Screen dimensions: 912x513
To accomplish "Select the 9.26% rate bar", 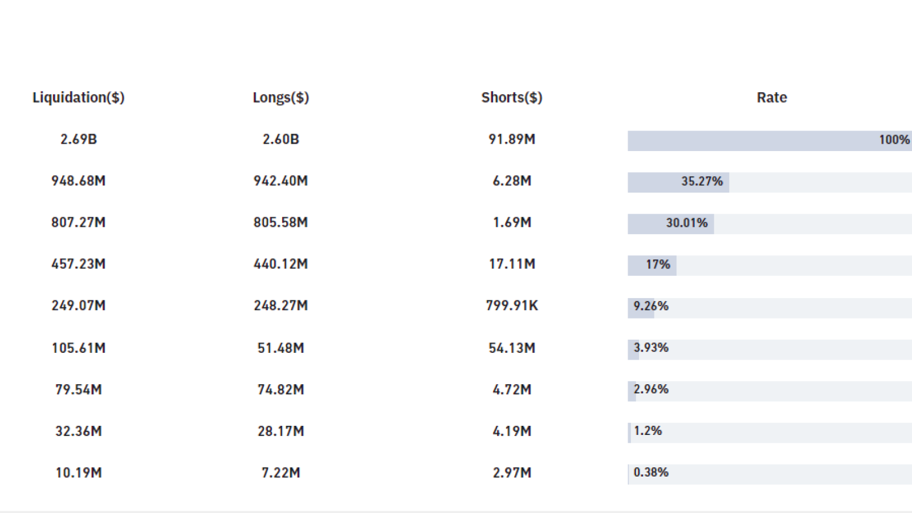I will pos(769,308).
